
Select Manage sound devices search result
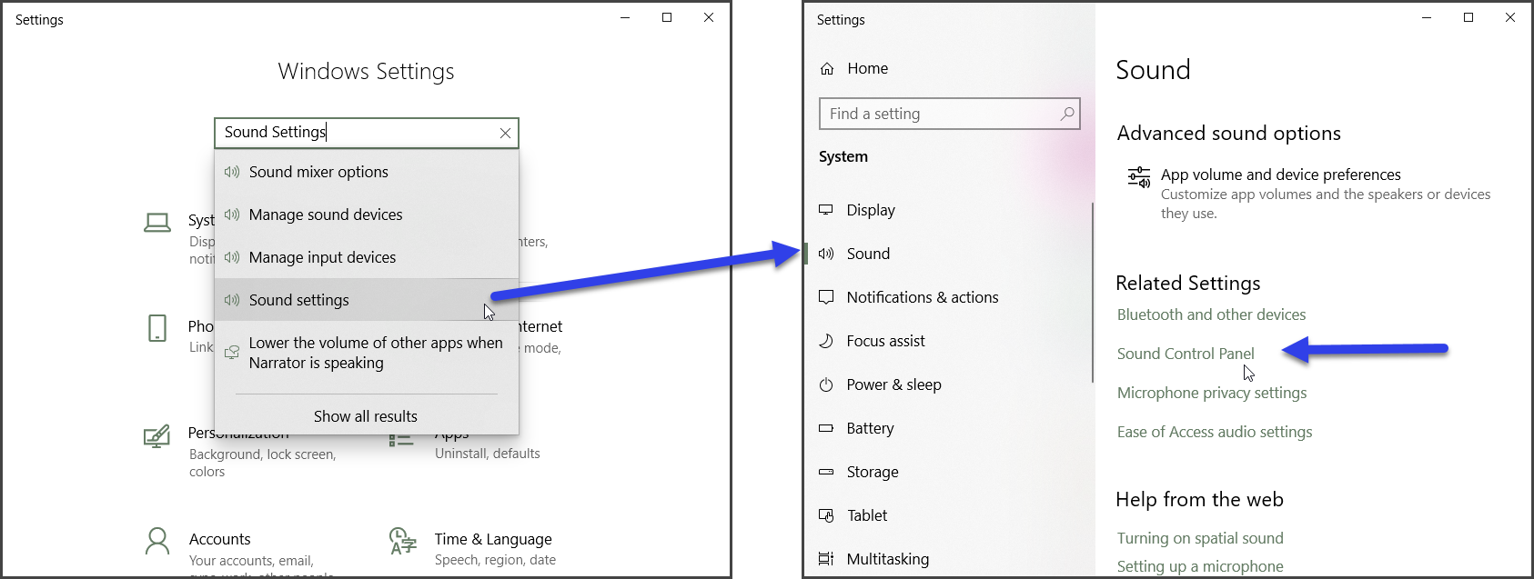coord(367,215)
